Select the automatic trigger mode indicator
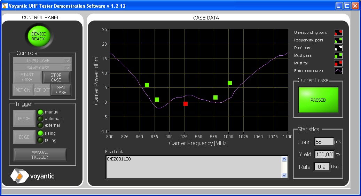This screenshot has height=196, width=361. click(x=41, y=119)
